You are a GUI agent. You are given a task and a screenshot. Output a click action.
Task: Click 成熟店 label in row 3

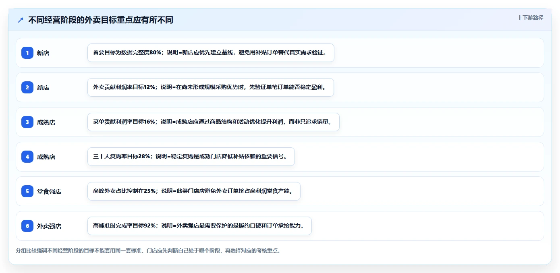tap(46, 122)
